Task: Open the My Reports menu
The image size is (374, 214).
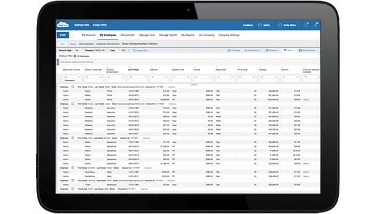Action: [188, 35]
